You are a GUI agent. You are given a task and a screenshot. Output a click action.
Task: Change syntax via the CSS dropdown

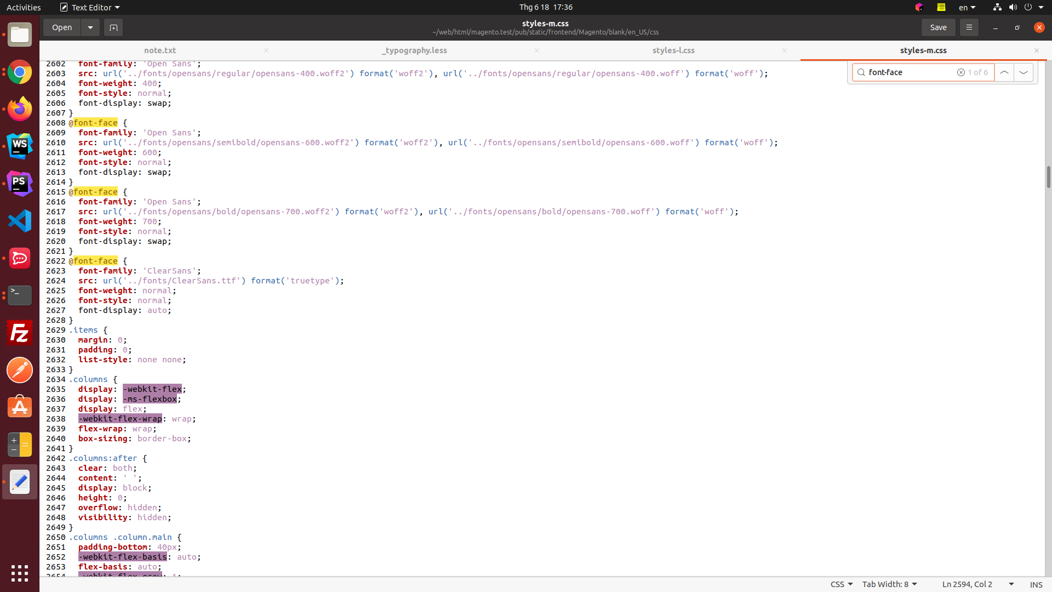point(840,584)
